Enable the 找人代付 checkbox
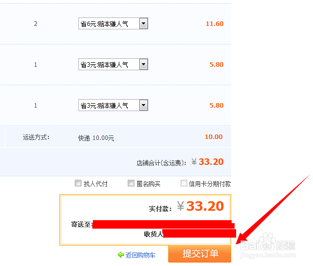This screenshot has height=266, width=313. click(78, 183)
